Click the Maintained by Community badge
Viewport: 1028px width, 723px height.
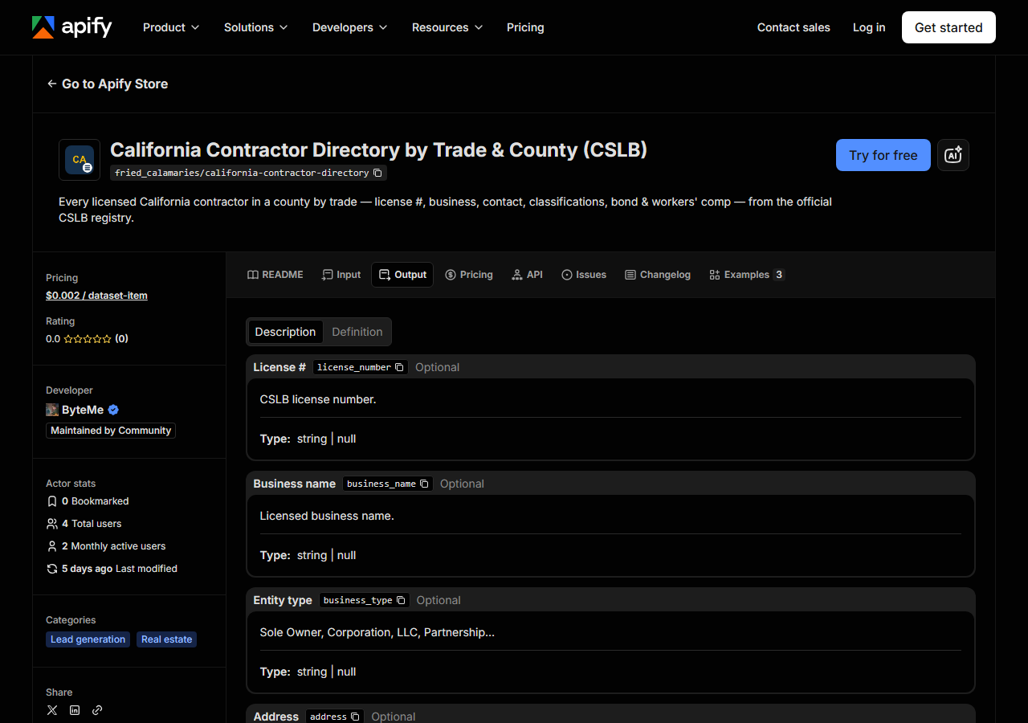(111, 431)
